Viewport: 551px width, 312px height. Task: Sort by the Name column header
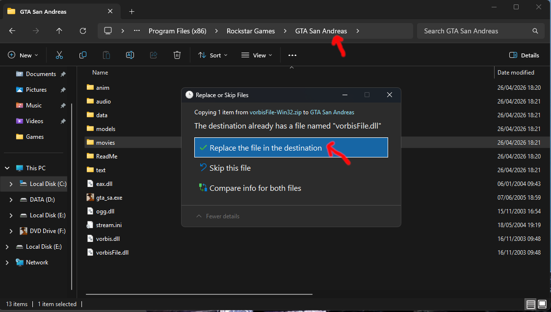click(x=100, y=73)
